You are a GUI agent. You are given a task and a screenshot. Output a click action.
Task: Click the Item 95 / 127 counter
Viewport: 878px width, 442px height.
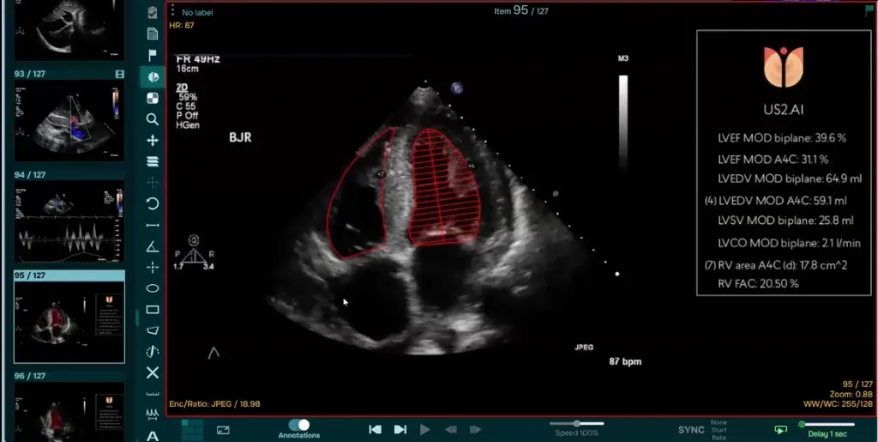[520, 10]
